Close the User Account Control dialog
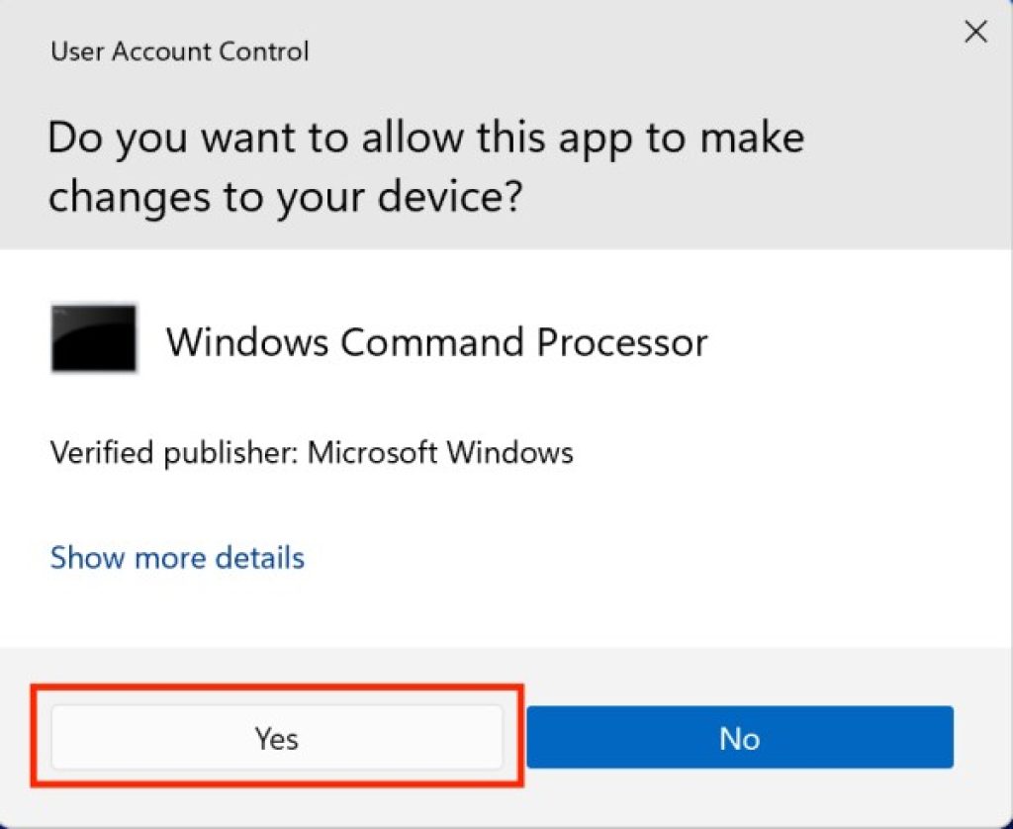Viewport: 1013px width, 829px height. click(x=975, y=33)
